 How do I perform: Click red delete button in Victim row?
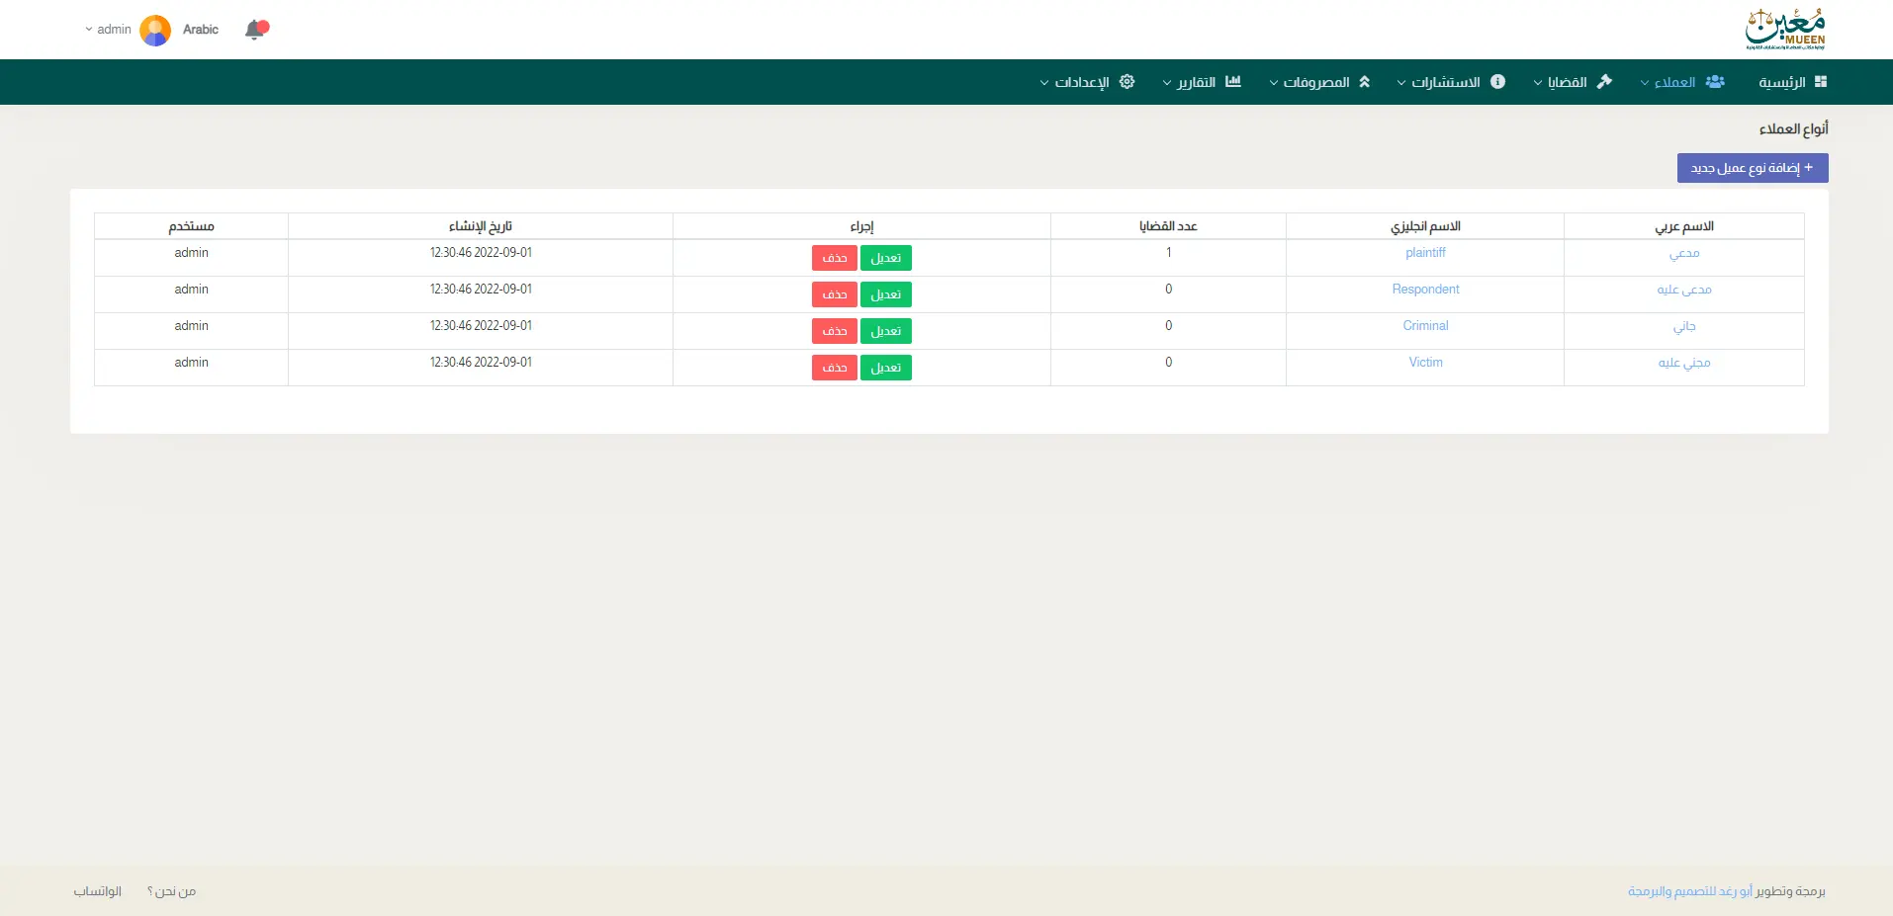point(834,368)
